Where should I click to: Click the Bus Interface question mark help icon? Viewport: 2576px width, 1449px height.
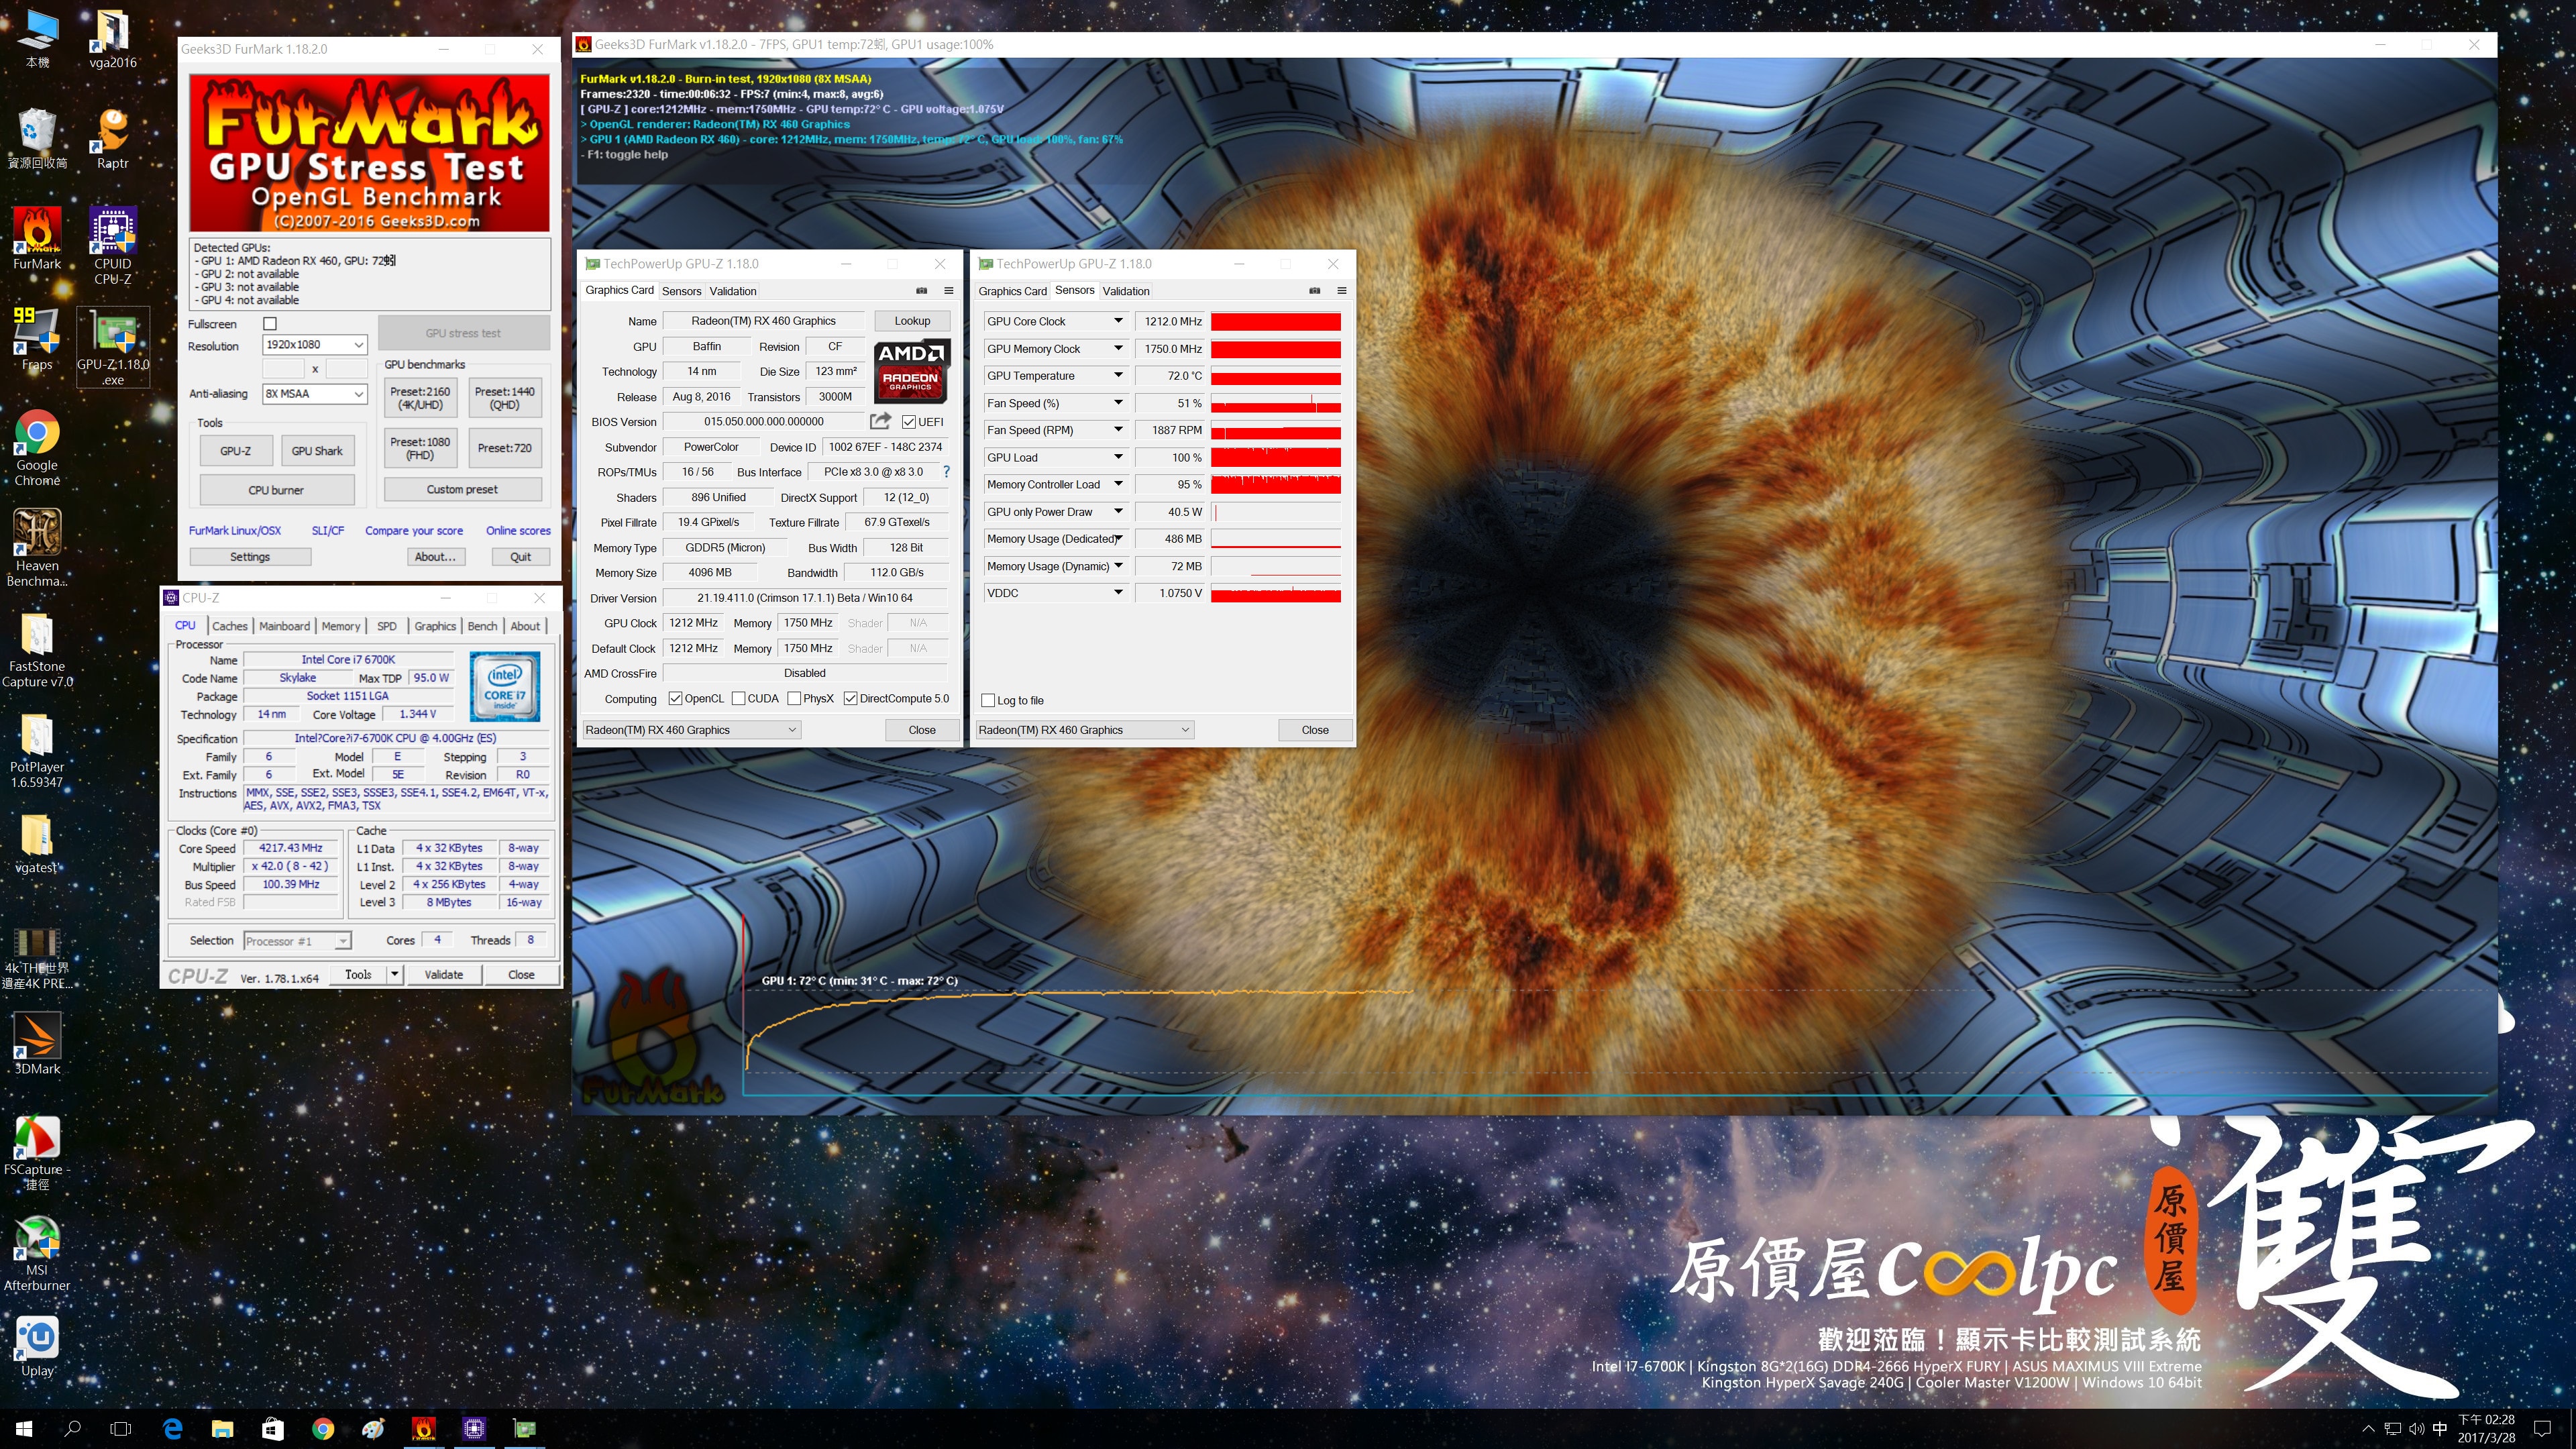[946, 471]
